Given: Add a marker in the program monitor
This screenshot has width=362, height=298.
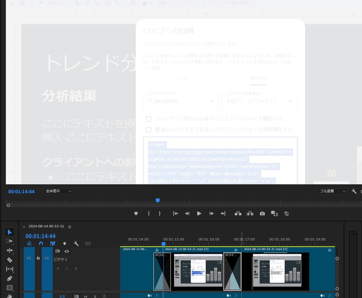Looking at the screenshot, I should [136, 213].
